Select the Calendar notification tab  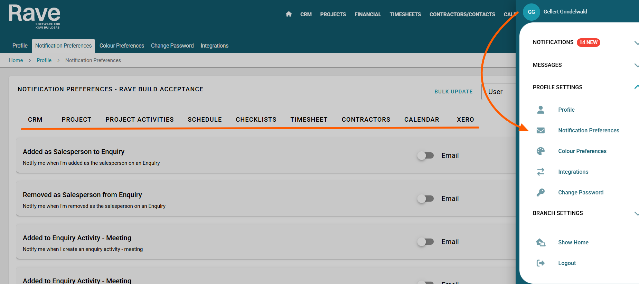(422, 120)
